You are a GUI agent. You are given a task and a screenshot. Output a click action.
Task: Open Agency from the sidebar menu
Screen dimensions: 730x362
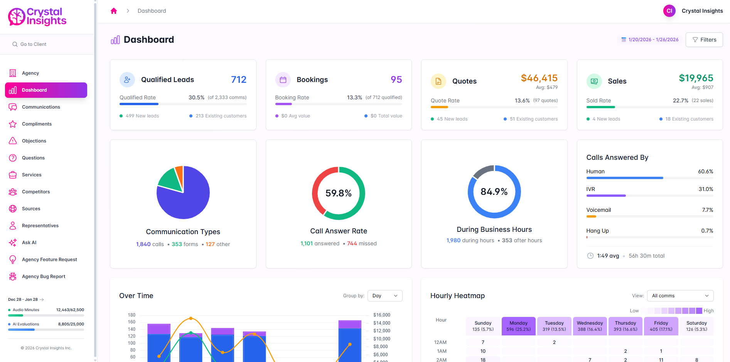[30, 73]
